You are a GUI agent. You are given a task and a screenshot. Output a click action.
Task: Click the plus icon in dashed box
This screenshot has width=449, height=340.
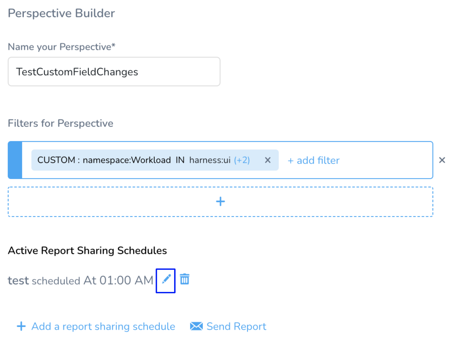point(220,202)
